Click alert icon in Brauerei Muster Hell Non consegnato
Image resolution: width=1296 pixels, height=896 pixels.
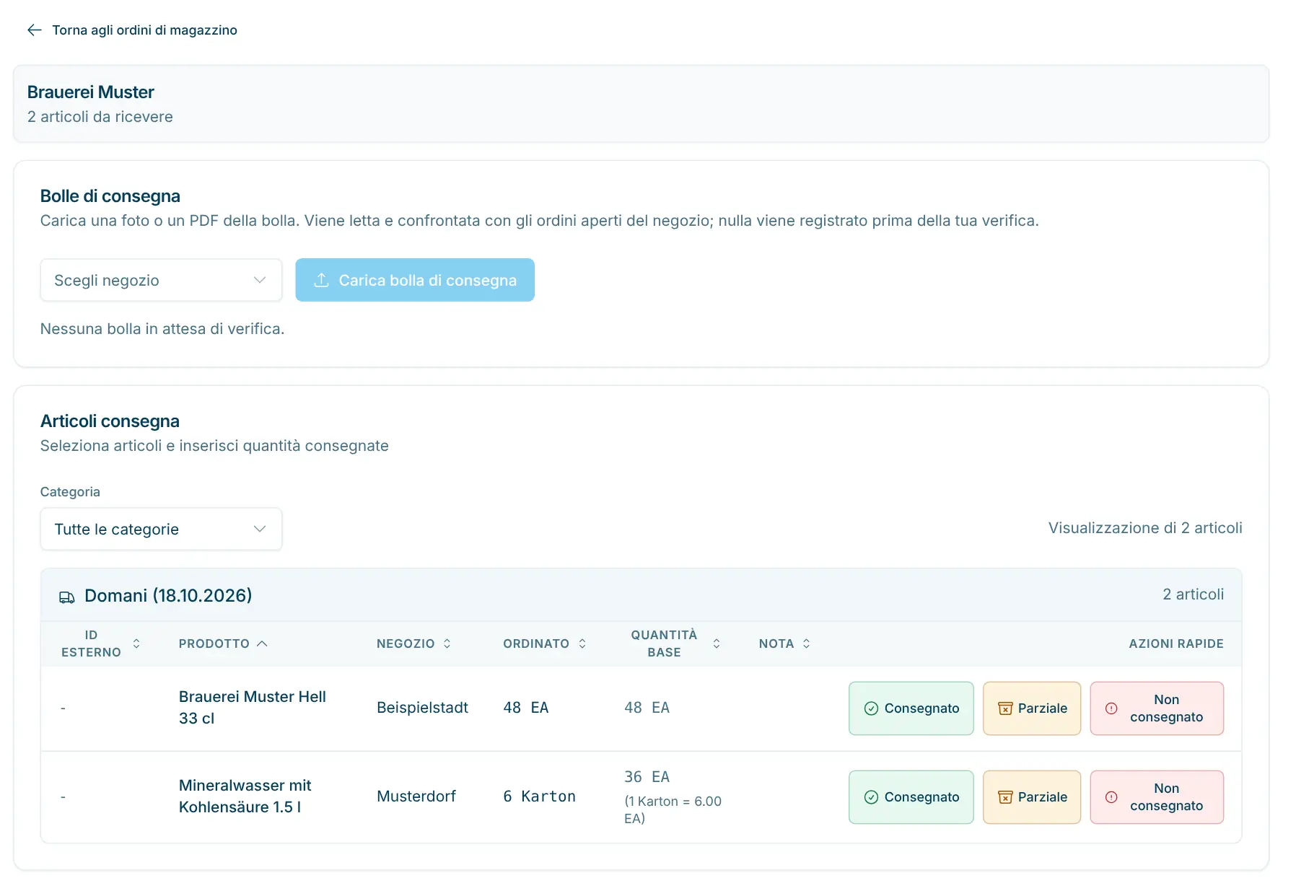point(1111,708)
